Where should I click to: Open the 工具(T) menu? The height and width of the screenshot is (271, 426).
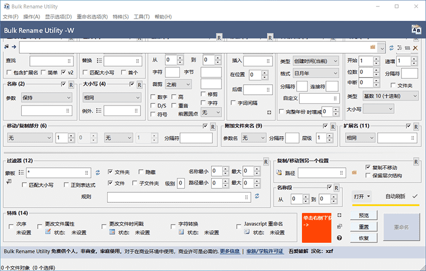[x=142, y=17]
